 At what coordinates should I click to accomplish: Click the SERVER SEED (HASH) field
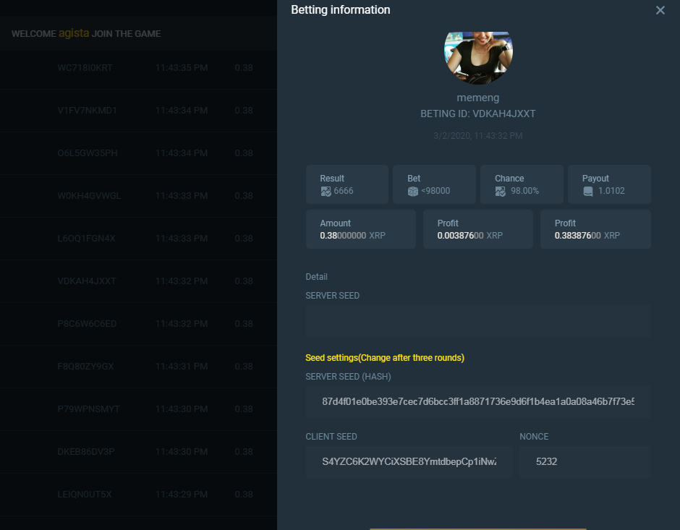(x=477, y=402)
